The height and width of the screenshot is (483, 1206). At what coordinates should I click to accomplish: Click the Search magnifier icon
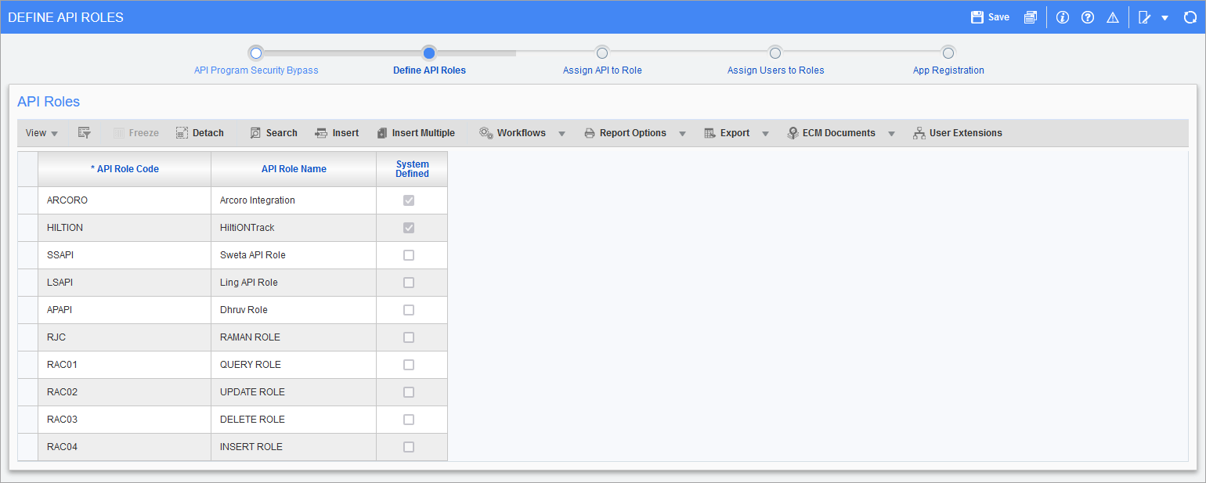(255, 133)
